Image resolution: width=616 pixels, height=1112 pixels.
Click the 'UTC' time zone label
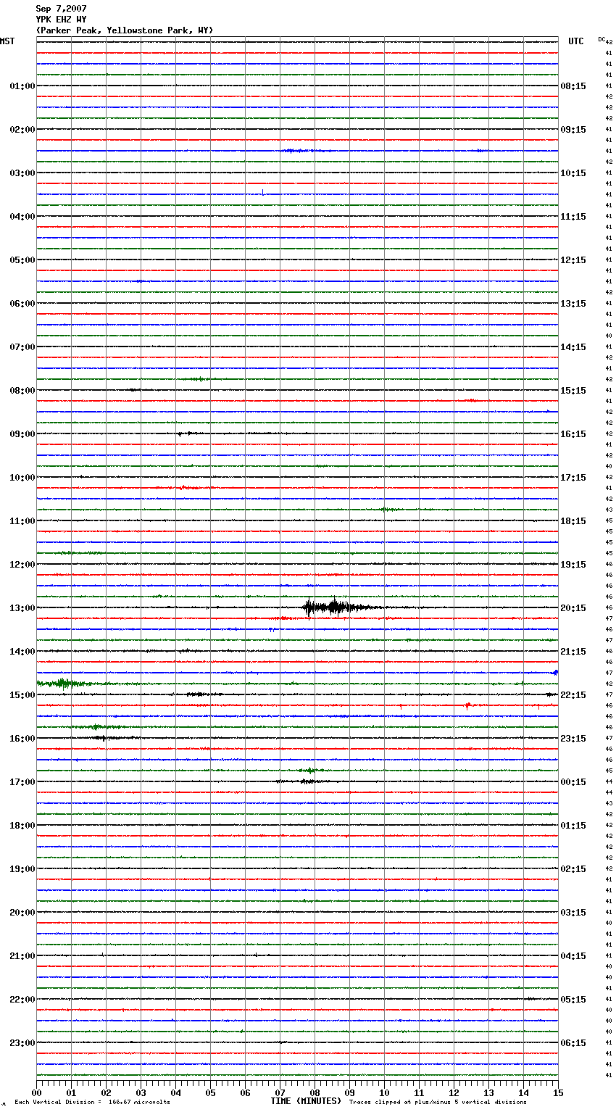coord(576,41)
